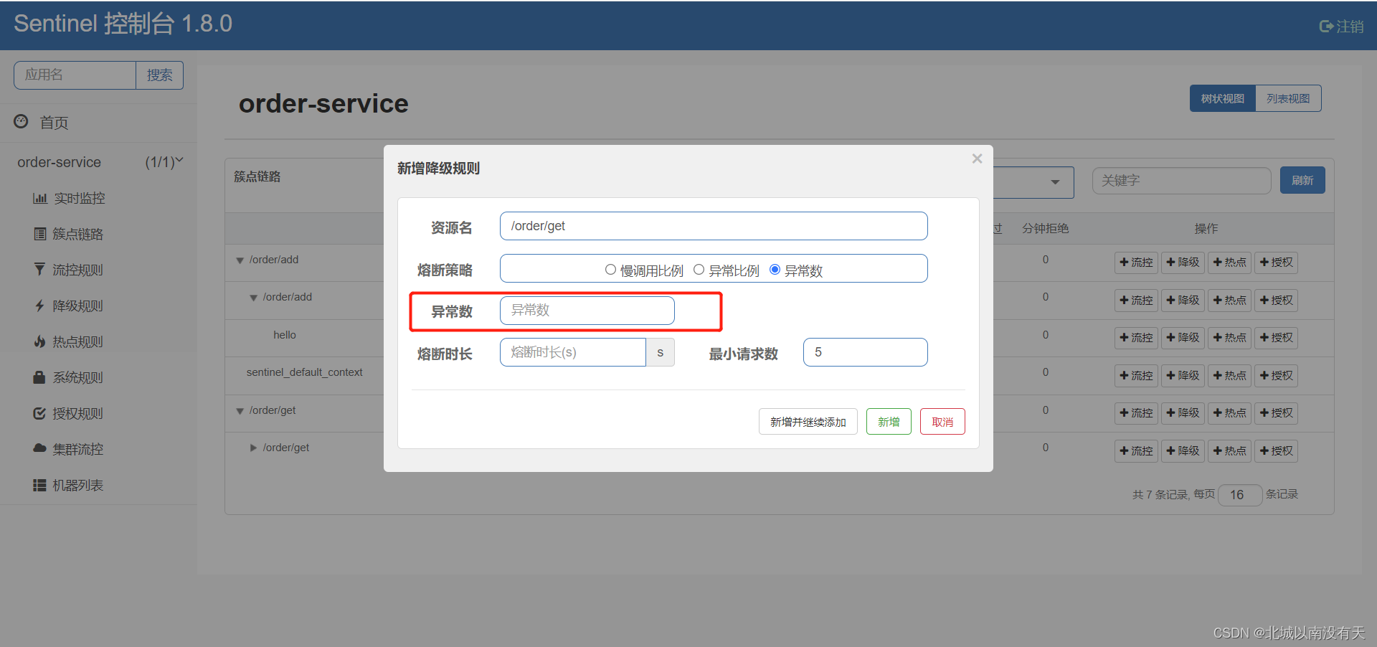The width and height of the screenshot is (1377, 647).
Task: Click +流控 in sentinel_default_context row
Action: [1136, 376]
